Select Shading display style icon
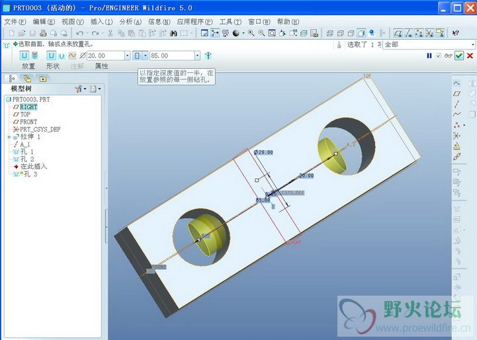 pyautogui.click(x=361, y=33)
